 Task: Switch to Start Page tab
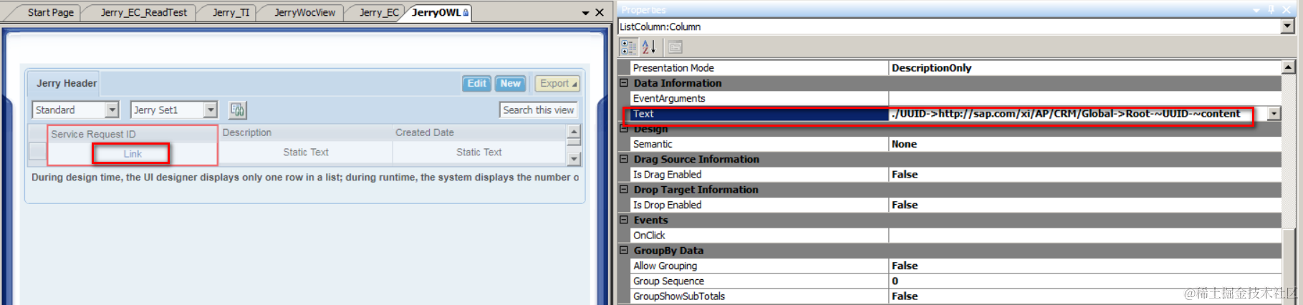(x=50, y=12)
